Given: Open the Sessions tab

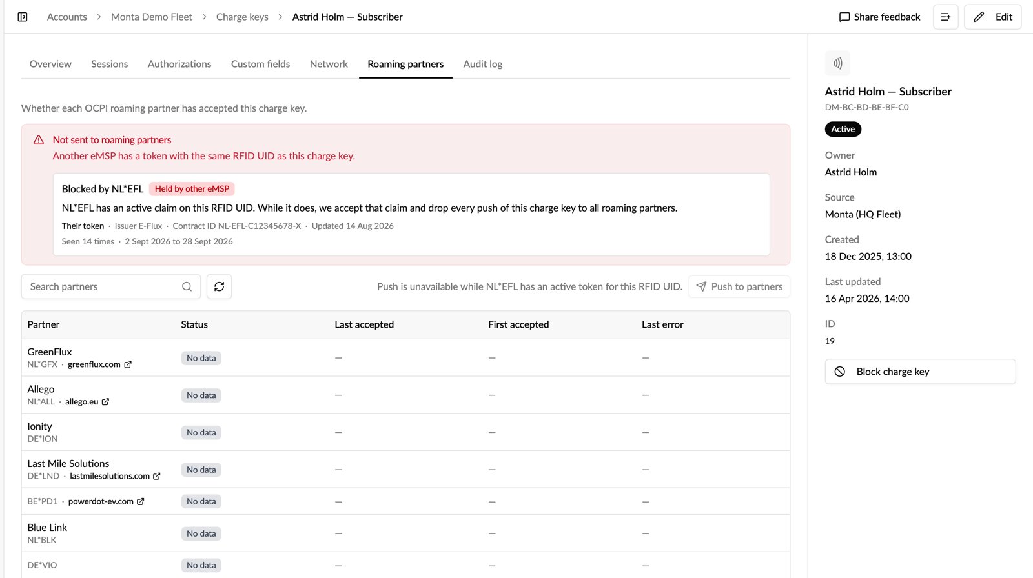Looking at the screenshot, I should click(x=110, y=64).
